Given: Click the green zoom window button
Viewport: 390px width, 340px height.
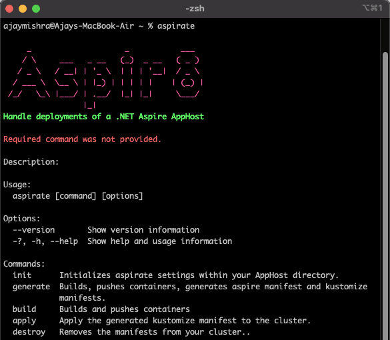Looking at the screenshot, I should (x=36, y=9).
